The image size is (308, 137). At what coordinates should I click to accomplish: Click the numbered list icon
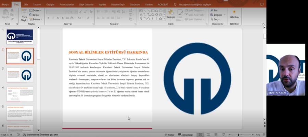click(x=106, y=12)
